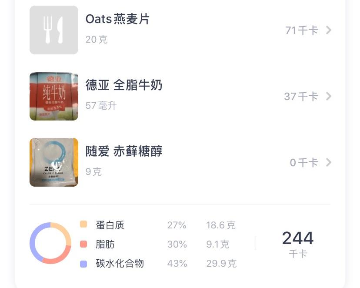
Task: Tap the 20克 oats serving size
Action: (97, 40)
